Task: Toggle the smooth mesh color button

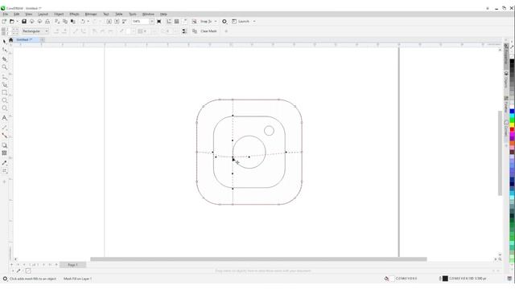Action: point(184,31)
